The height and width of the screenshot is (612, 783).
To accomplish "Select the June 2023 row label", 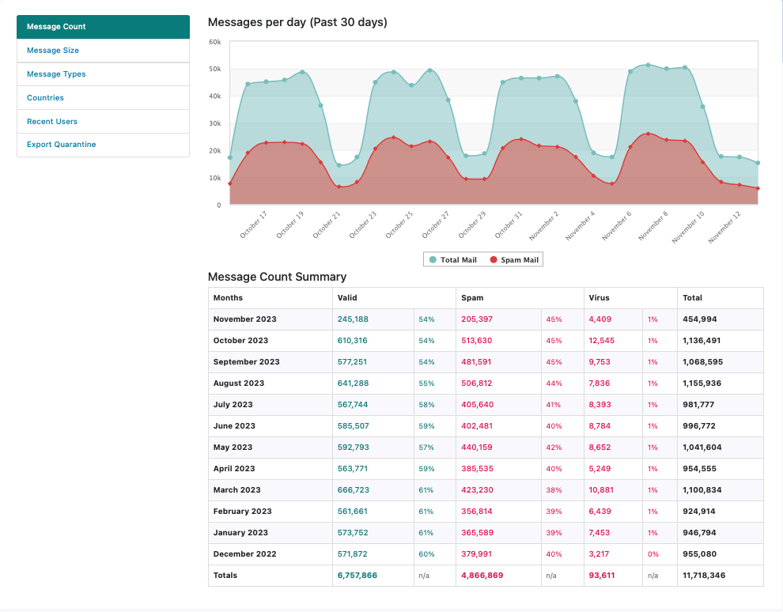I will coord(234,426).
